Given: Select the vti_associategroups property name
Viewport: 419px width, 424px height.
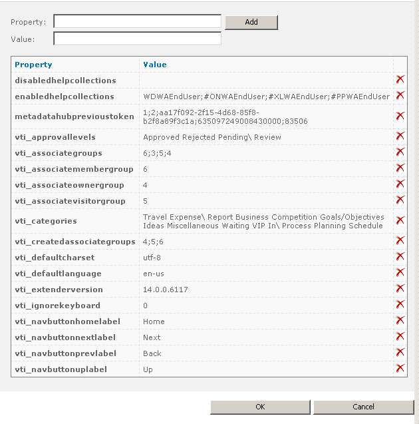Looking at the screenshot, I should point(59,153).
